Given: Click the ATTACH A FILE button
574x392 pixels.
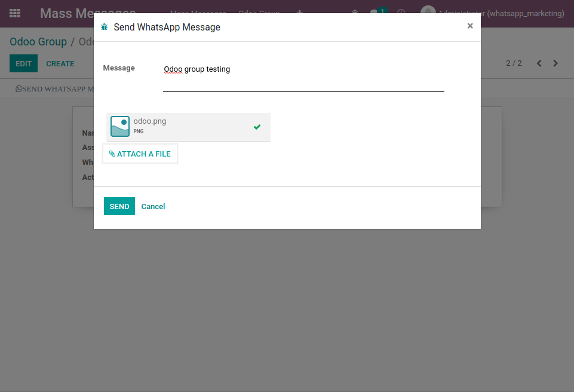Looking at the screenshot, I should pos(140,154).
